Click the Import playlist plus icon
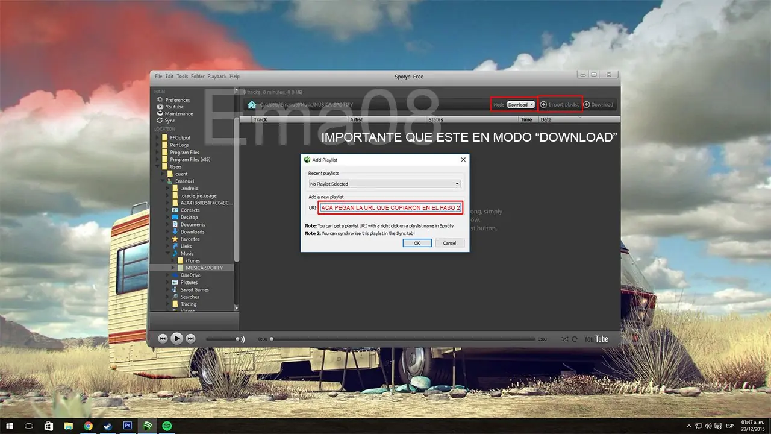The width and height of the screenshot is (771, 434). click(x=543, y=104)
